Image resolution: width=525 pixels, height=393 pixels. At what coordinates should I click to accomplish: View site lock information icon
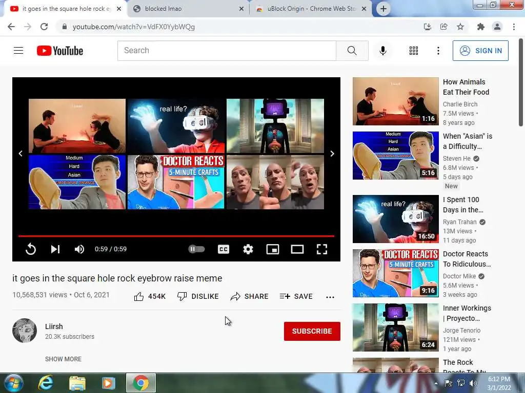[x=65, y=27]
